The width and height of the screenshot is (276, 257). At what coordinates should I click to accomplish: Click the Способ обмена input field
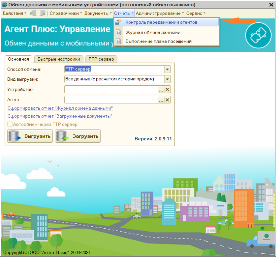(x=114, y=69)
